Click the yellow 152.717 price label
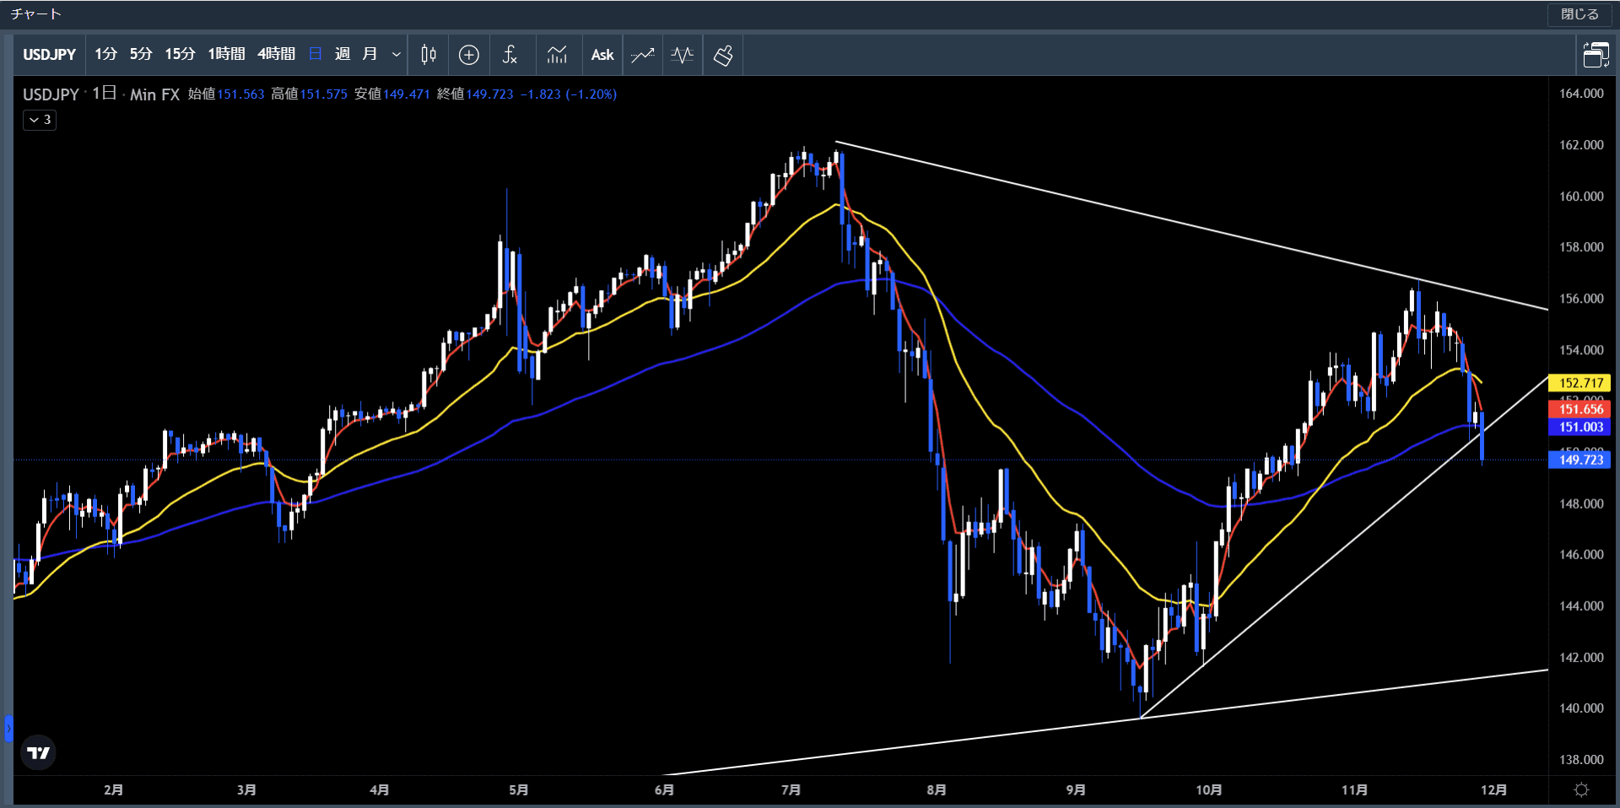 pos(1580,383)
